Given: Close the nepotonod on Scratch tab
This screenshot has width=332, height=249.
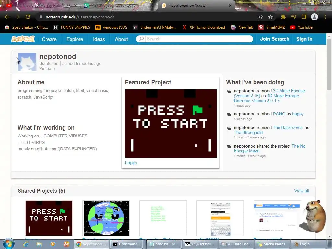Looking at the screenshot, I should click(x=230, y=6).
